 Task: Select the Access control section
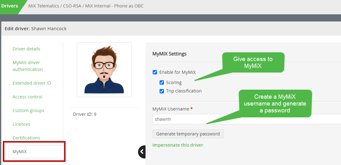pyautogui.click(x=27, y=97)
